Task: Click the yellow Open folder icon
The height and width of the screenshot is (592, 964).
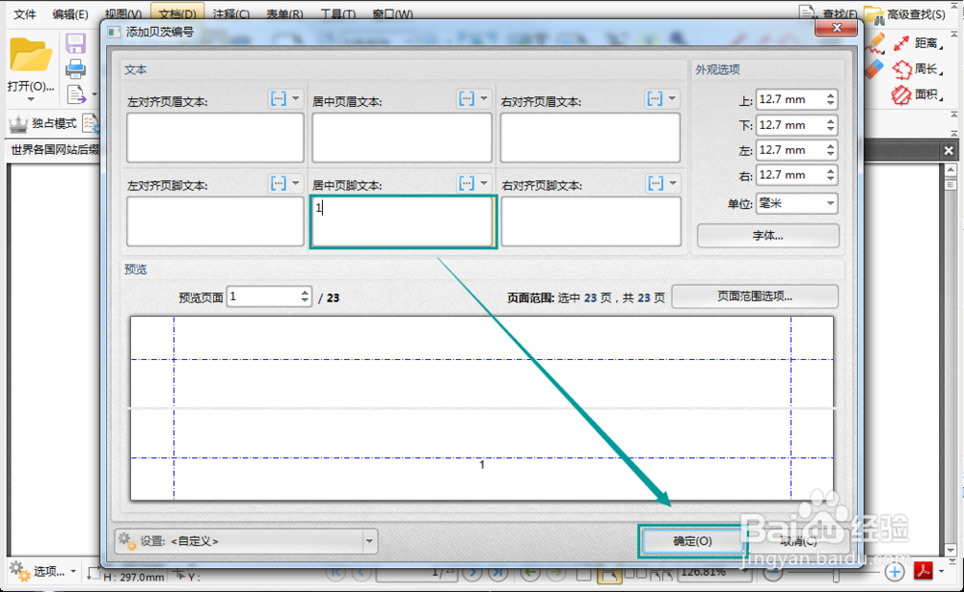Action: pos(30,55)
